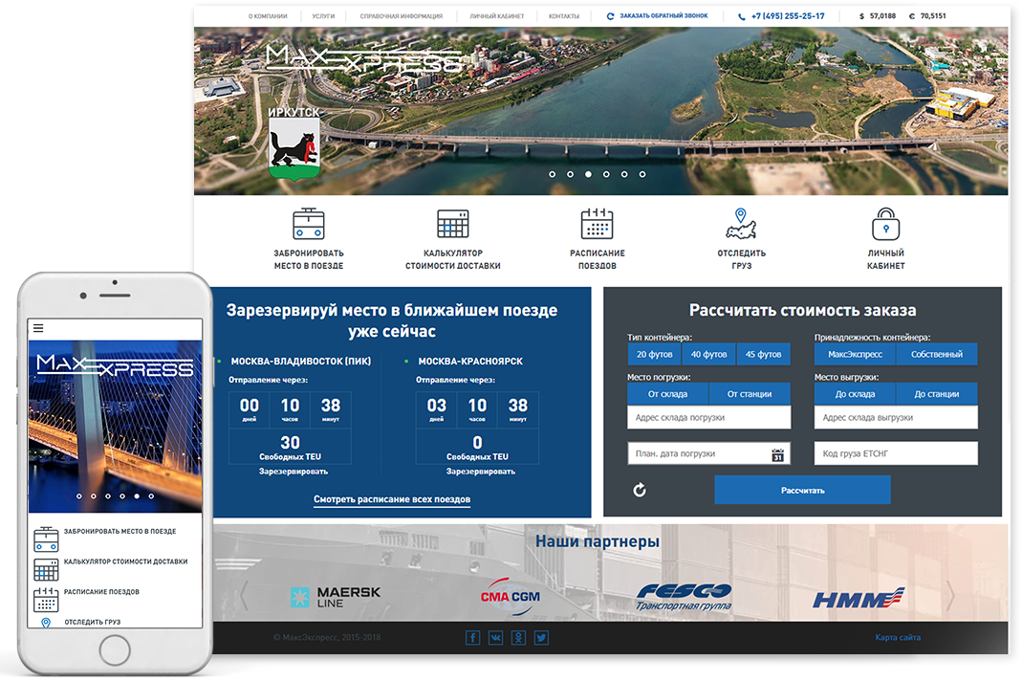
Task: Open the cargo tracking map icon
Action: [x=741, y=224]
